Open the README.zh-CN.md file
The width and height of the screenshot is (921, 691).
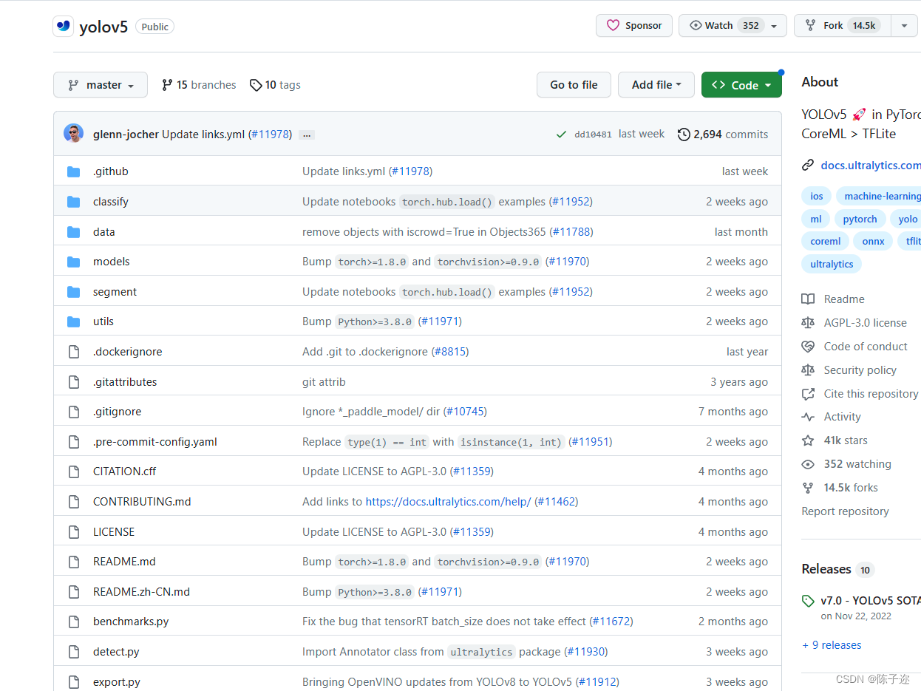tap(141, 592)
